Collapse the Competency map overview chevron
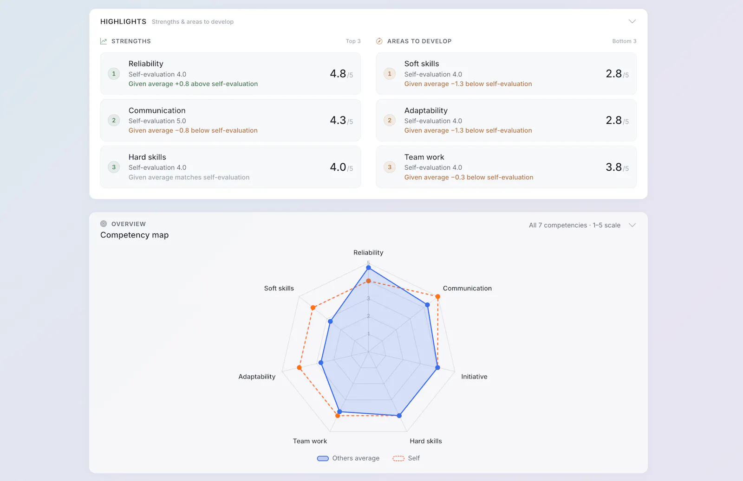 click(x=632, y=225)
